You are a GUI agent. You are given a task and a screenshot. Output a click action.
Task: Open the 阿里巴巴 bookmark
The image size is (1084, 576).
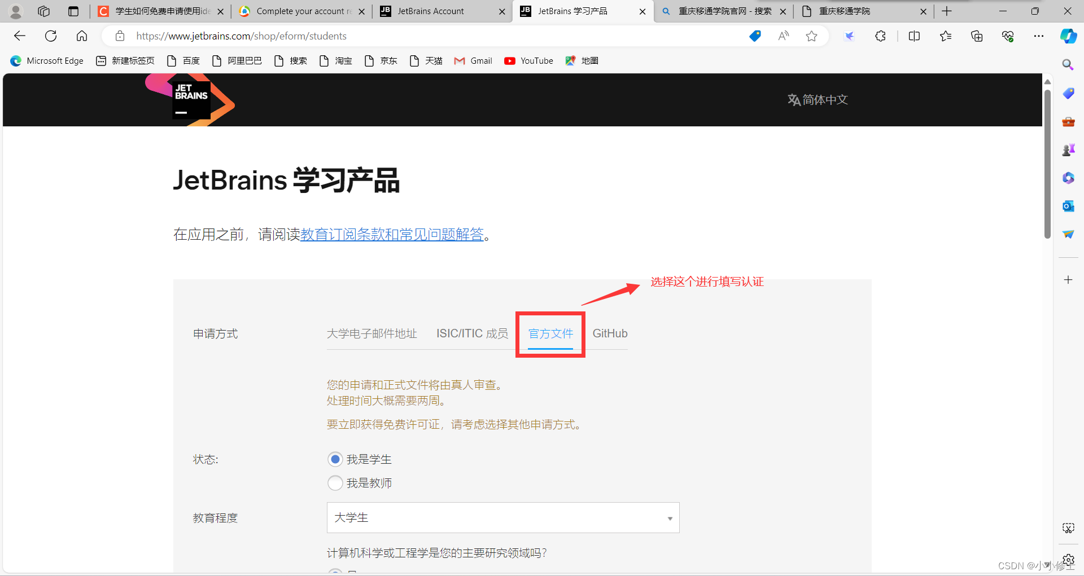point(237,61)
